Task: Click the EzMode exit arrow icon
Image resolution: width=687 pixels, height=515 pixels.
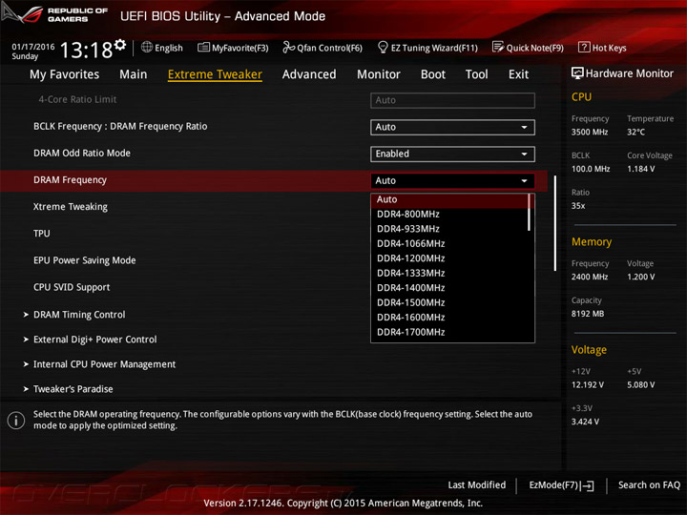Action: (588, 485)
